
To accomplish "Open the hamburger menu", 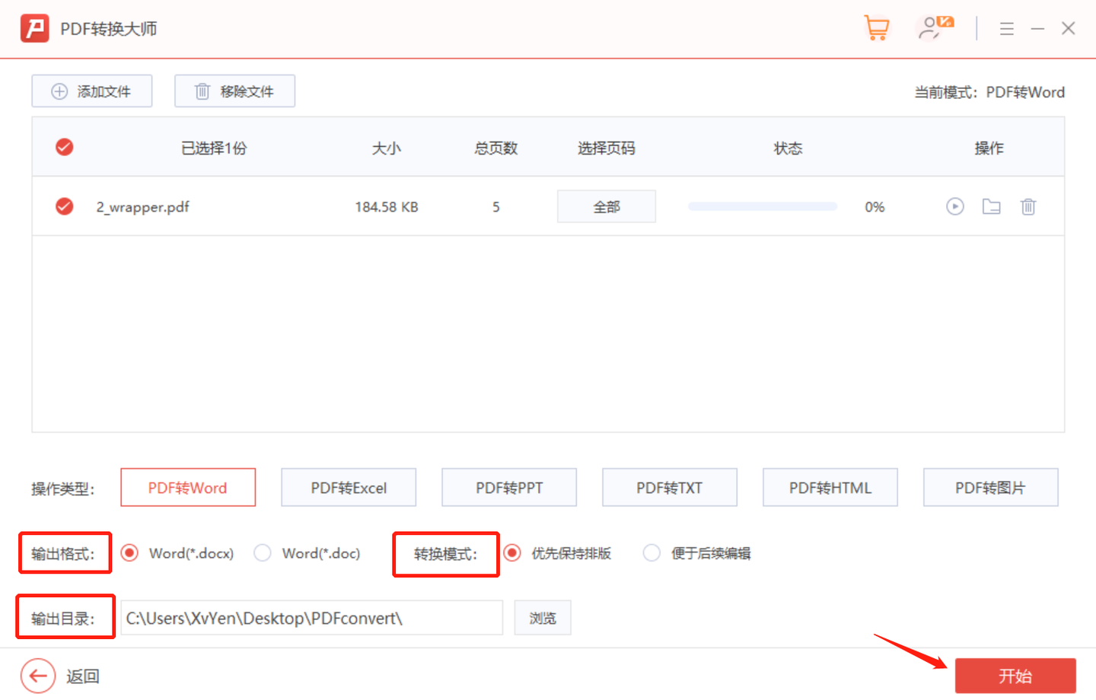I will [1006, 28].
